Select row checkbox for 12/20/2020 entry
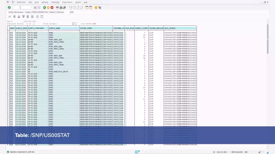 coord(8,80)
